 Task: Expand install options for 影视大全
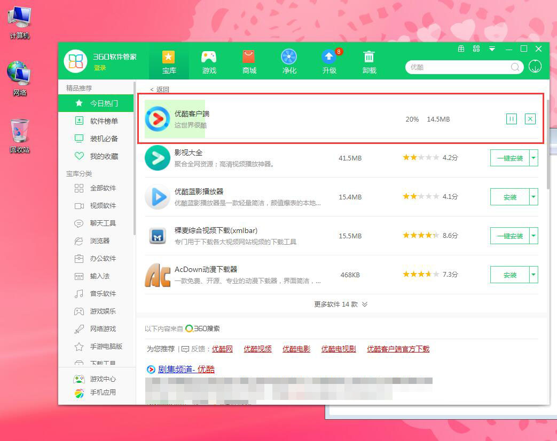[x=534, y=158]
